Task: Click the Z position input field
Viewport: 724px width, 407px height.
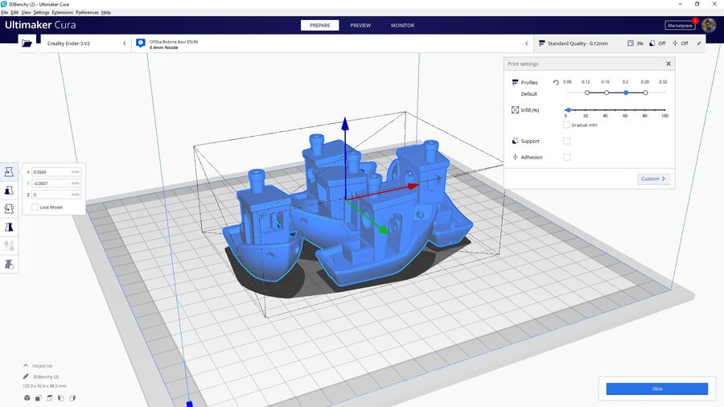Action: coord(56,195)
